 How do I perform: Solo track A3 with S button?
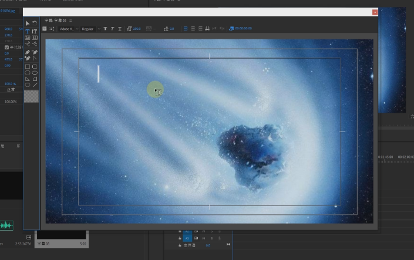[211, 238]
